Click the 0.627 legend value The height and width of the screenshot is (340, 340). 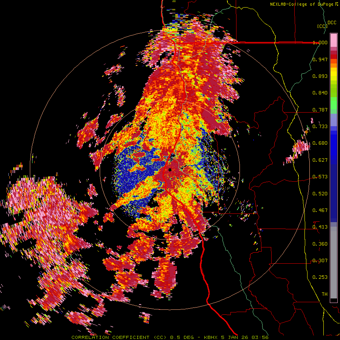pos(320,160)
